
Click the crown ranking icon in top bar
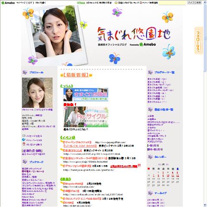tap(116, 3)
